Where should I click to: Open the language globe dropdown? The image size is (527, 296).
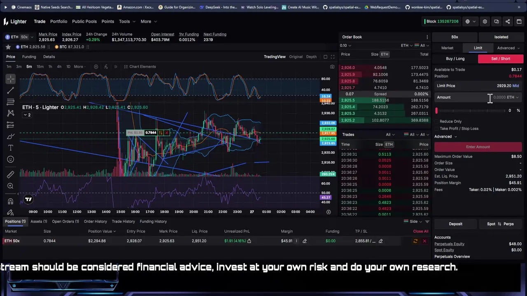click(x=470, y=21)
